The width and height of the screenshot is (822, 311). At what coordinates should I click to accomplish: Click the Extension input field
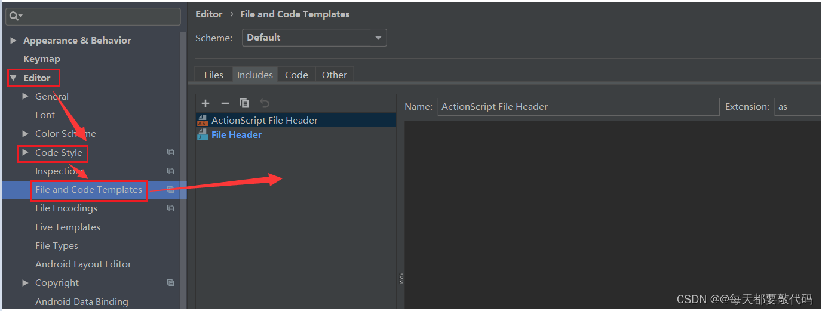pyautogui.click(x=798, y=107)
